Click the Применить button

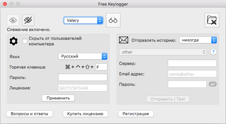point(58,98)
